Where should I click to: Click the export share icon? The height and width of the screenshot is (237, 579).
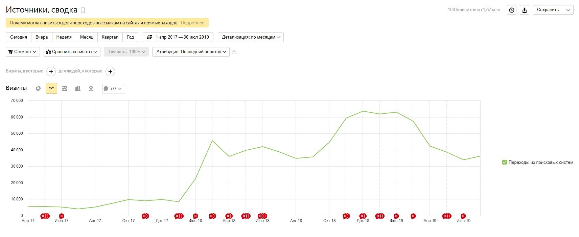click(x=525, y=10)
